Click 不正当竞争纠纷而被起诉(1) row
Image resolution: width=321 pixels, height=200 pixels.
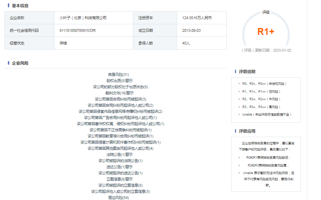click(120, 130)
